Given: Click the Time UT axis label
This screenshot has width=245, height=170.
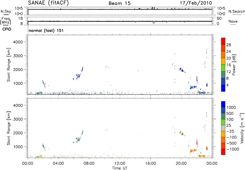Looking at the screenshot, I should click(x=120, y=168).
